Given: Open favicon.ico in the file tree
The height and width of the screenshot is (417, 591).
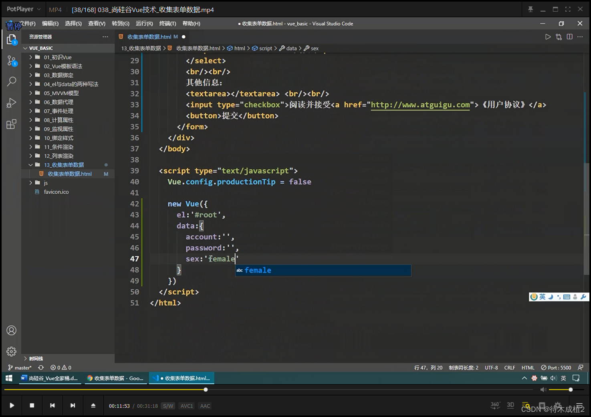Looking at the screenshot, I should [x=56, y=192].
